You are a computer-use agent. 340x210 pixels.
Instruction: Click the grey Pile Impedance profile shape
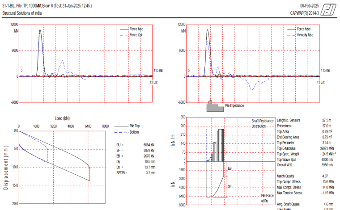[214, 106]
